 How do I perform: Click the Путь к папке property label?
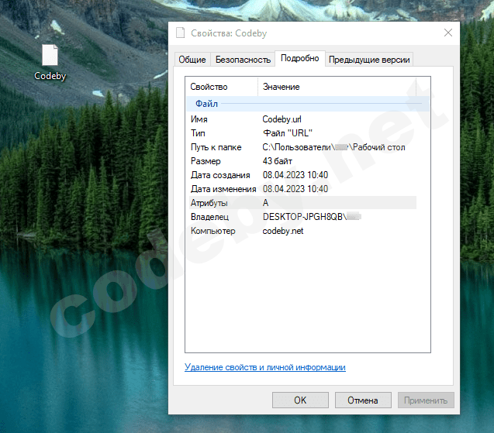coord(216,147)
